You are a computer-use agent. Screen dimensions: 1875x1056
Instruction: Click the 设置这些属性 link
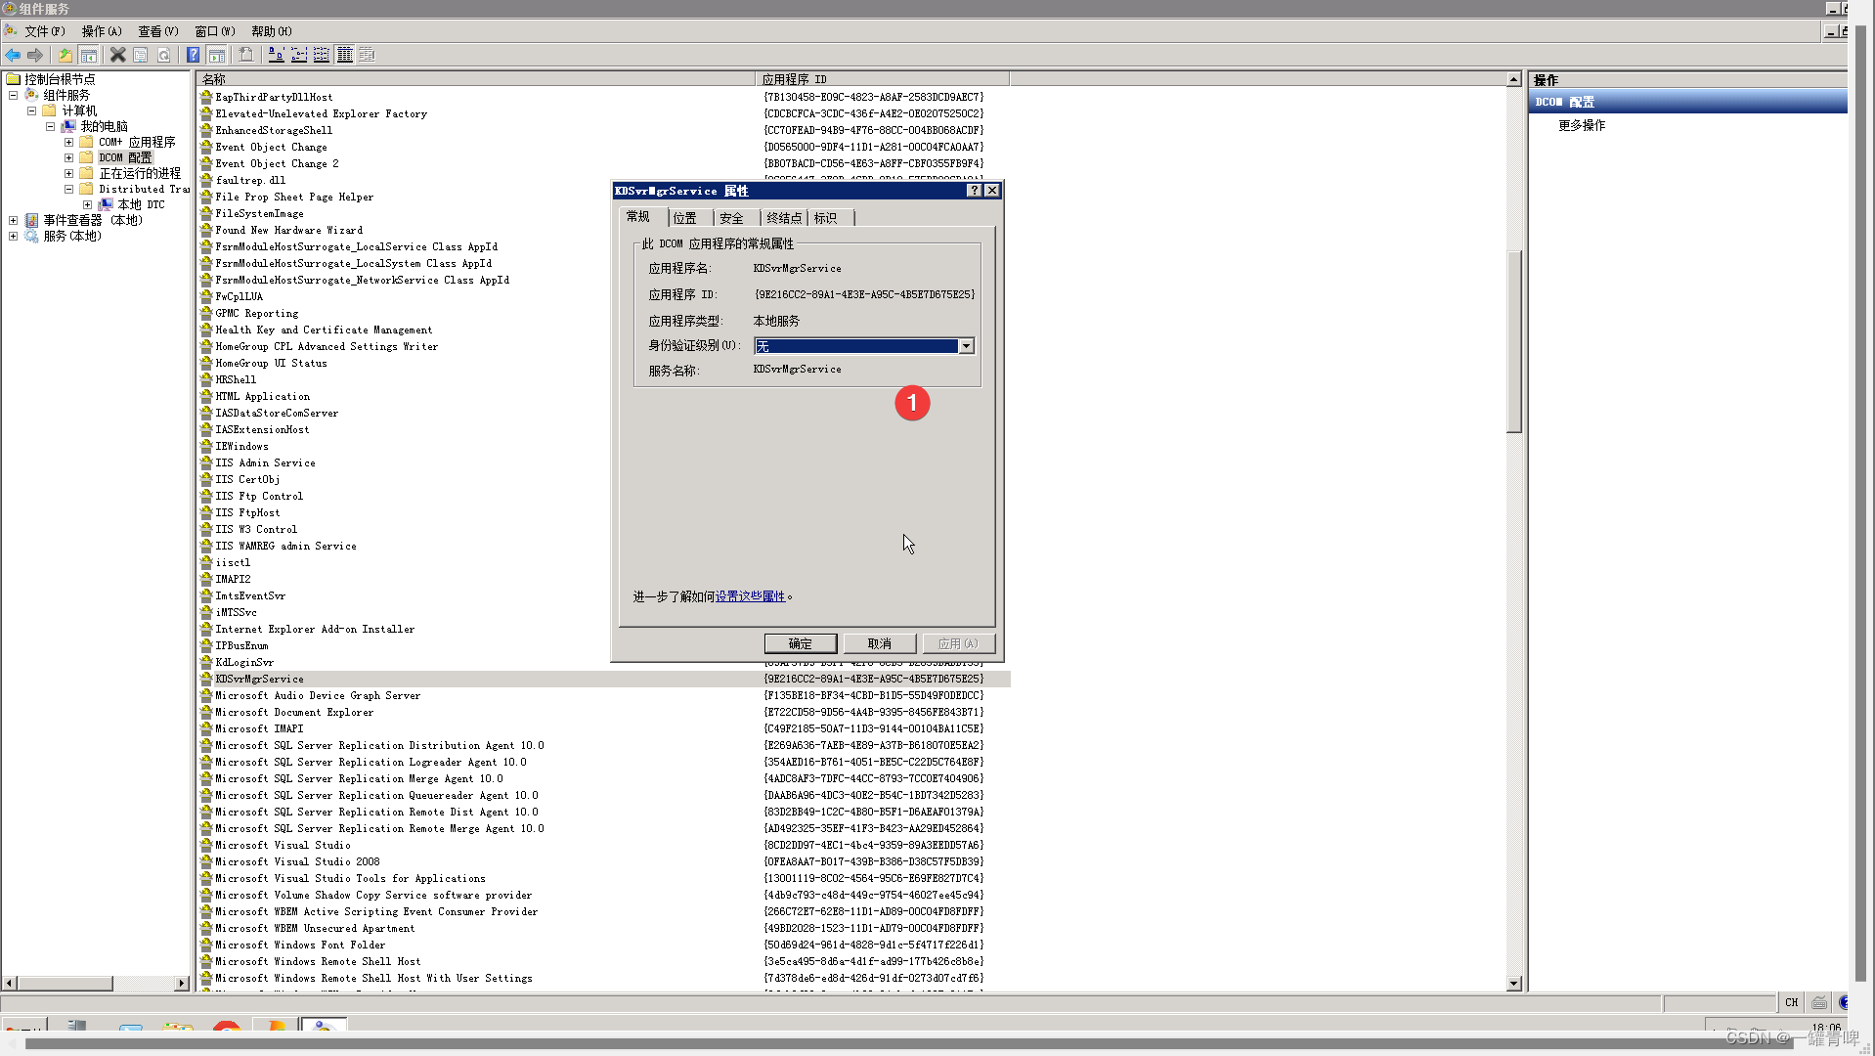748,596
